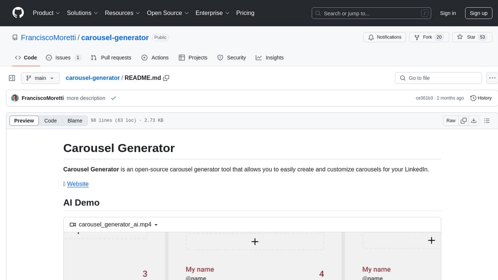Download the raw file
Image resolution: width=498 pixels, height=280 pixels.
[x=473, y=121]
